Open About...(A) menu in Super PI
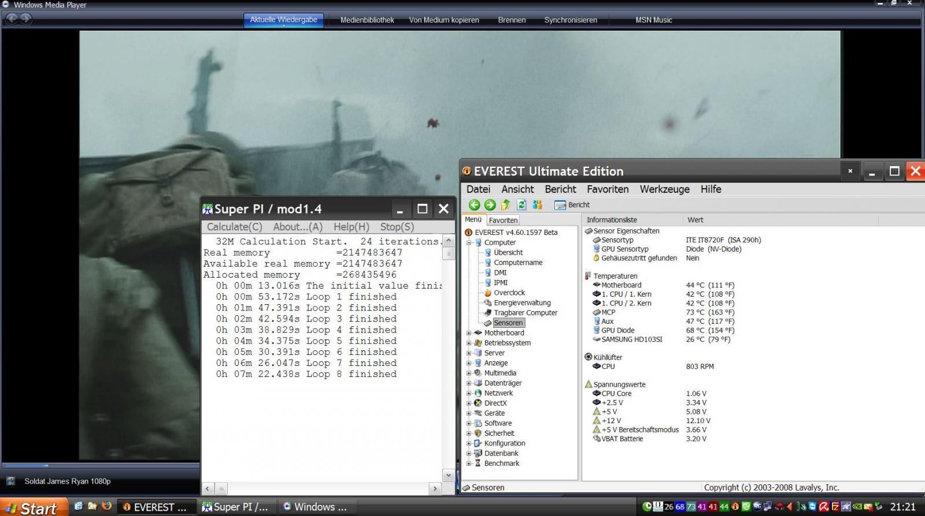Screen dimensions: 925x516 click(x=298, y=227)
